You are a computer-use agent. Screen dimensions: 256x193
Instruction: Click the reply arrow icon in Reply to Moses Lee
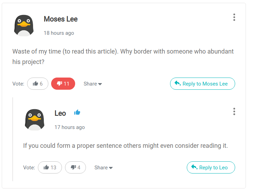click(x=178, y=83)
